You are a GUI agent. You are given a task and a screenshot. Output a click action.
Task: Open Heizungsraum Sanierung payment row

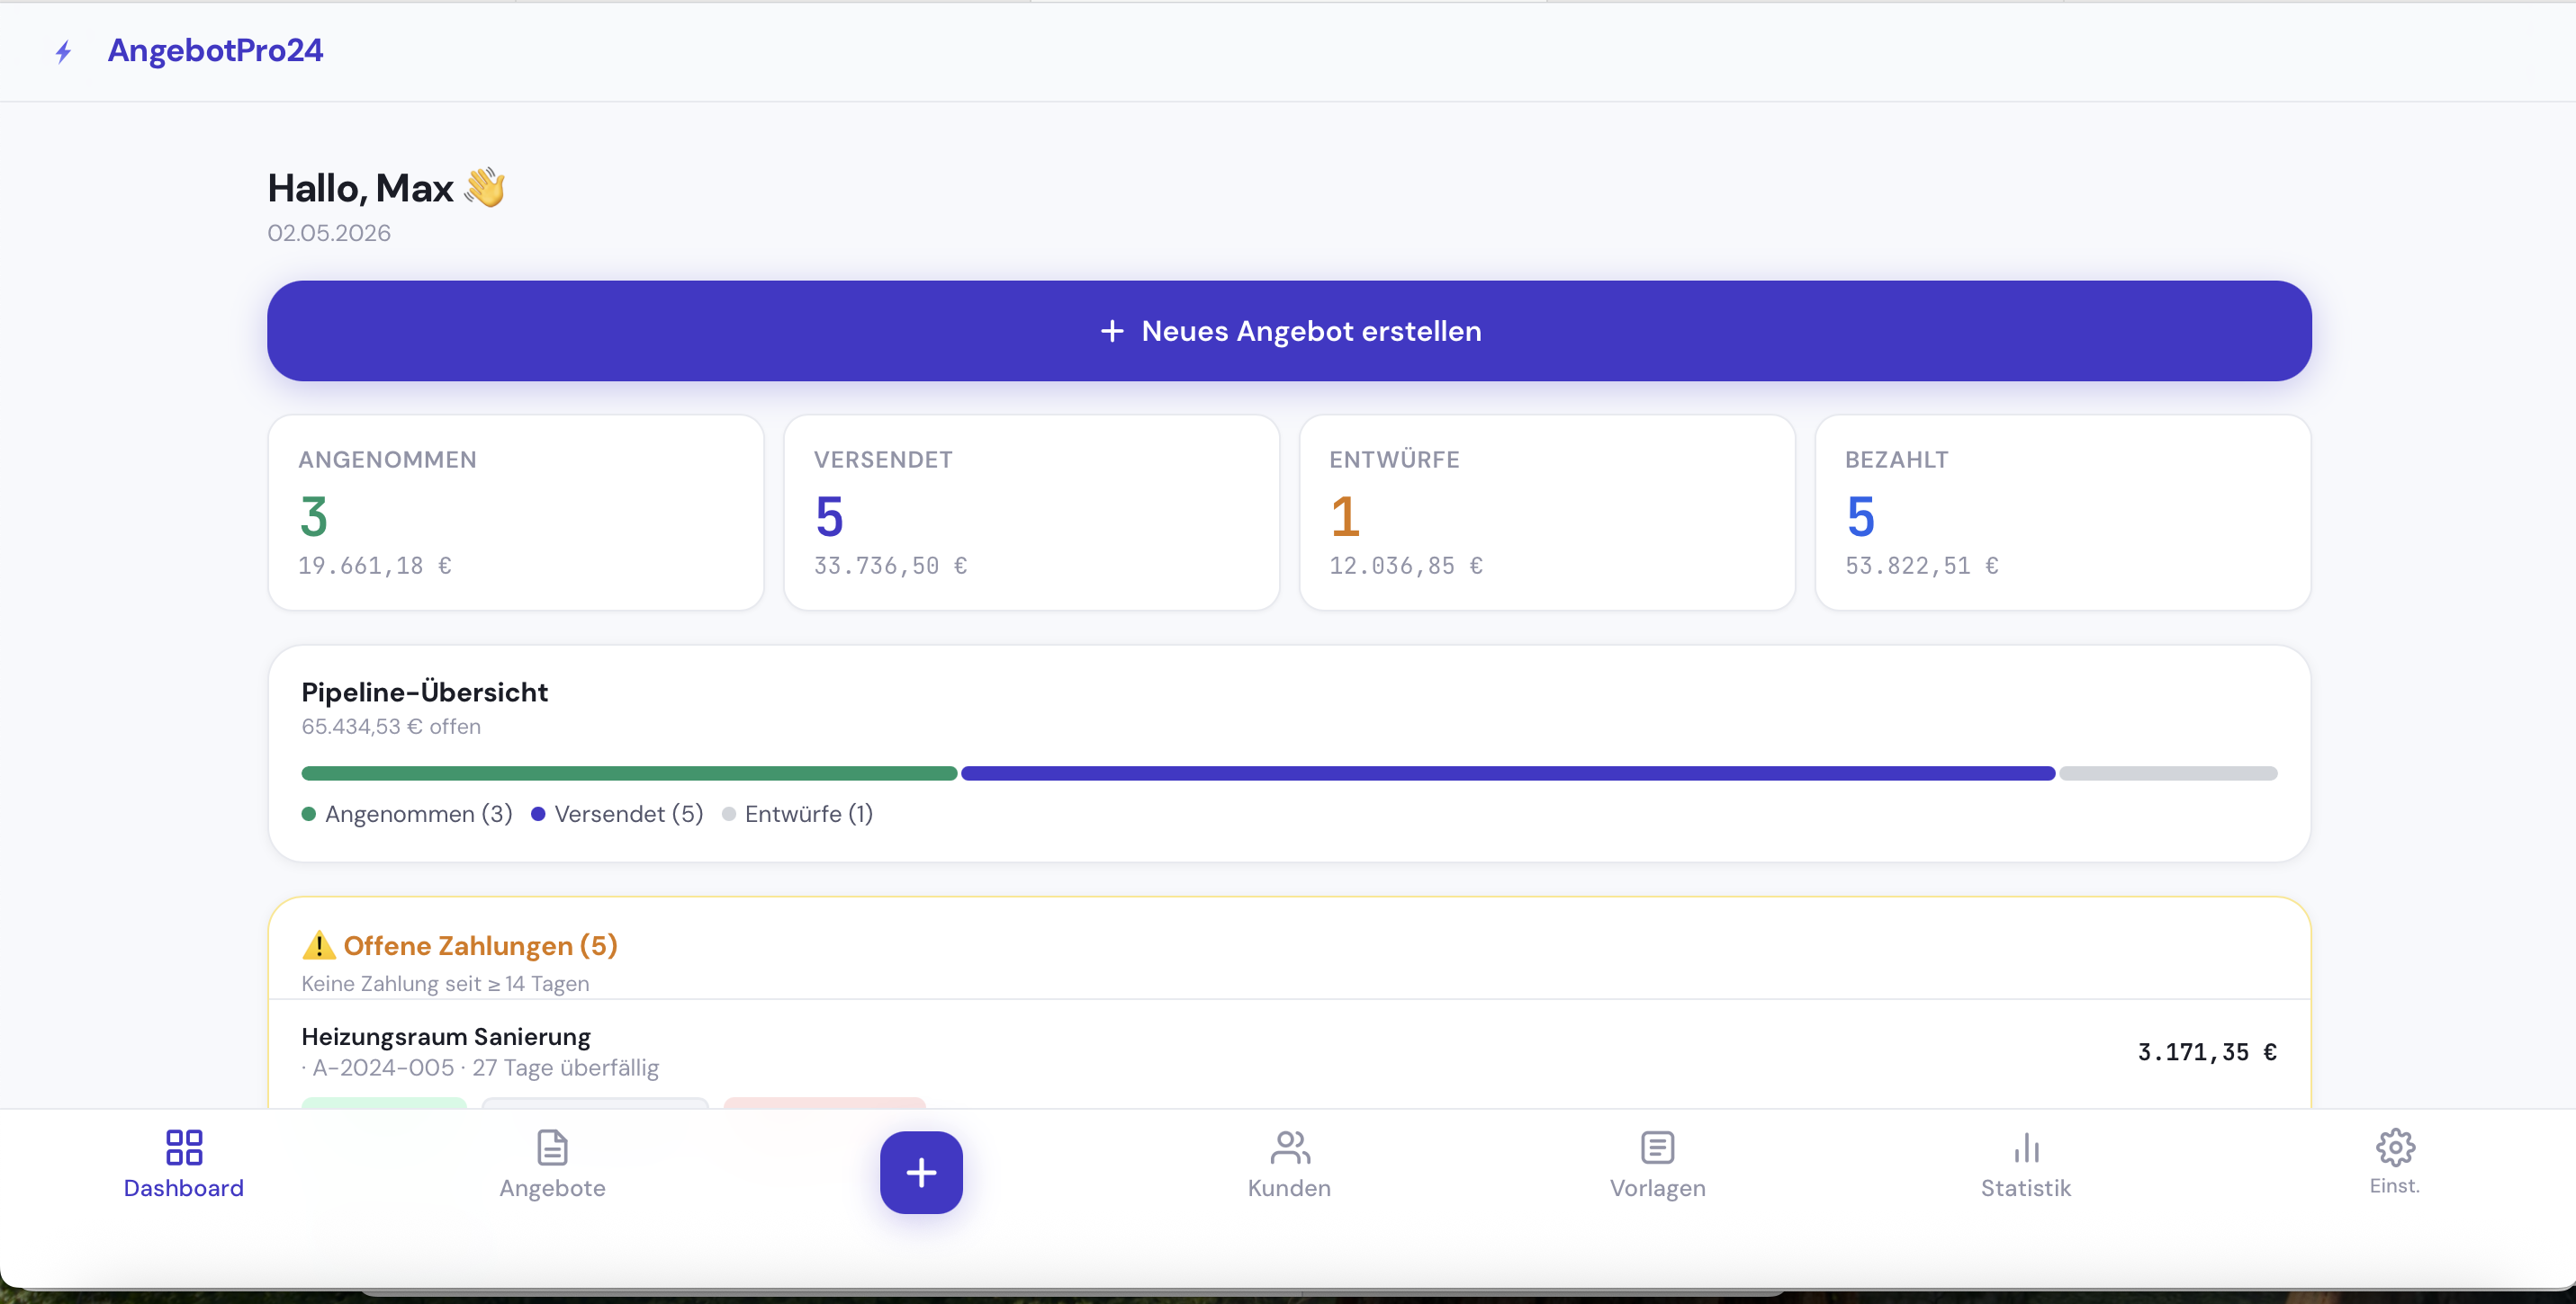point(1289,1052)
